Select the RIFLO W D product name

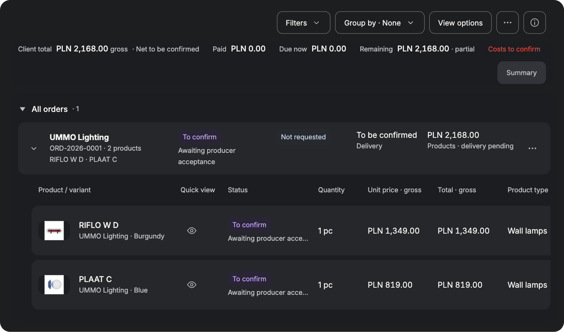pos(99,225)
